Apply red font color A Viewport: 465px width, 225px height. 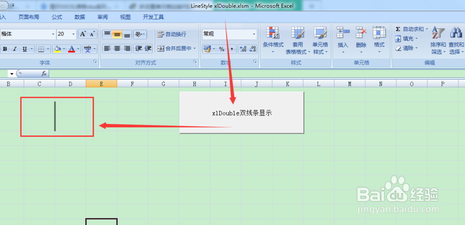(72, 49)
